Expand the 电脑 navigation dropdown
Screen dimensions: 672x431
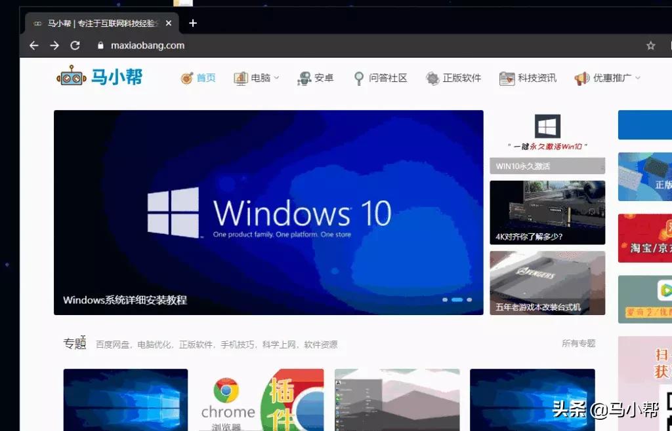(x=276, y=77)
